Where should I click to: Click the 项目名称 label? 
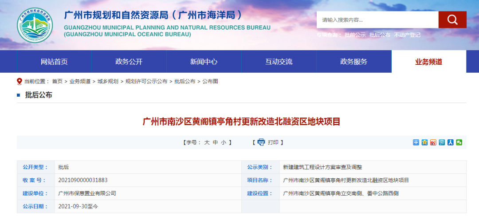260,180
